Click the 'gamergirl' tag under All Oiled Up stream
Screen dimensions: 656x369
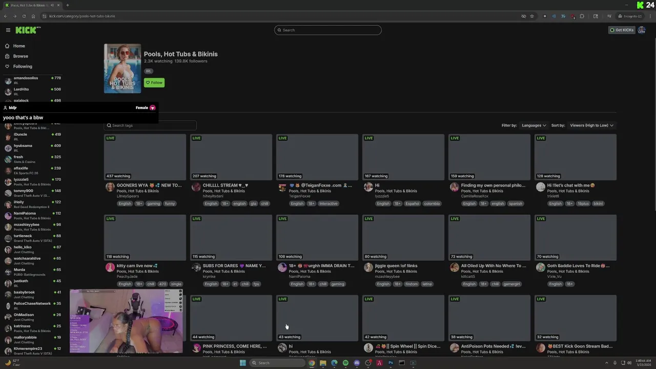512,284
